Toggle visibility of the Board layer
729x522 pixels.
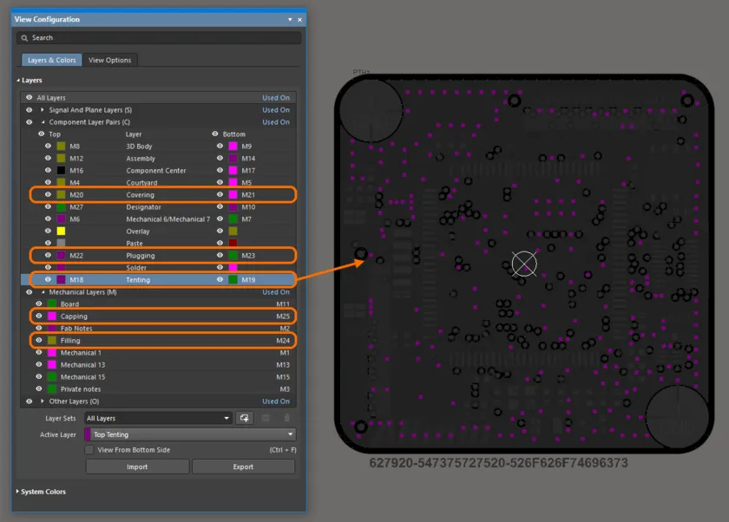point(37,304)
